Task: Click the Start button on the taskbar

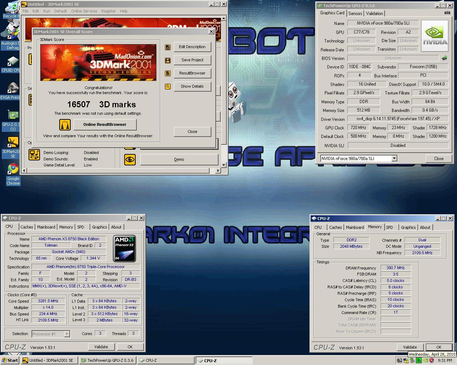Action: tap(10, 360)
